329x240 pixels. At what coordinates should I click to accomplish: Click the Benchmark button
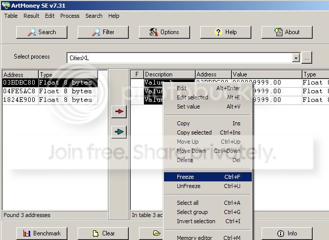point(42,233)
